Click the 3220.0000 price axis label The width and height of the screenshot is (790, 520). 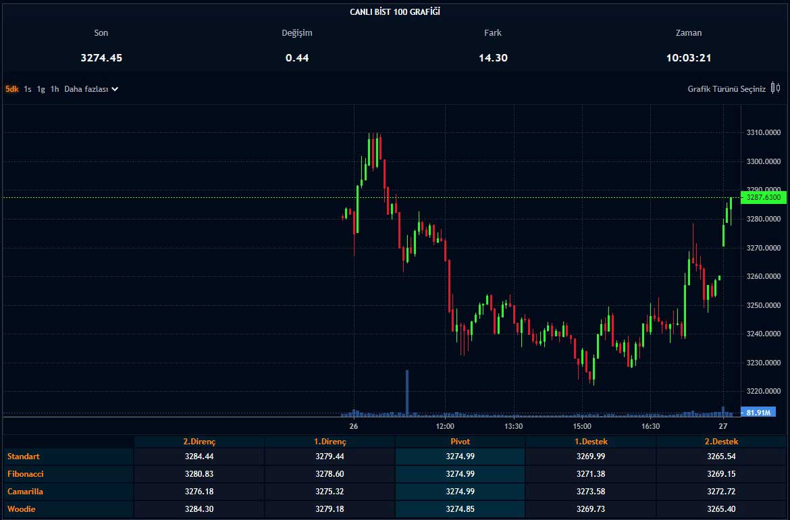(763, 391)
